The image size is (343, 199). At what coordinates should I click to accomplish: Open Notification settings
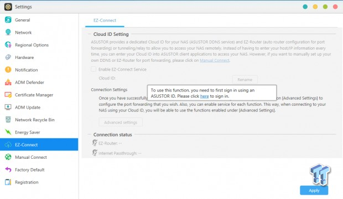coord(39,69)
